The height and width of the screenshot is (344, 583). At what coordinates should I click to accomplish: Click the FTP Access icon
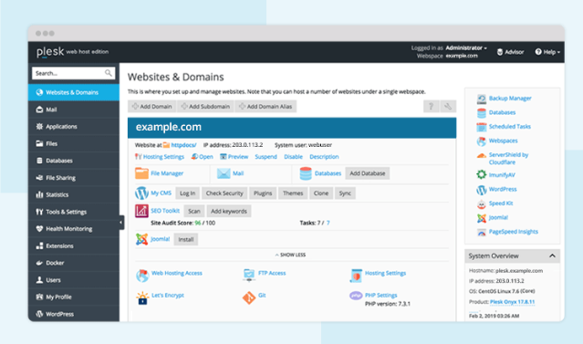(249, 276)
